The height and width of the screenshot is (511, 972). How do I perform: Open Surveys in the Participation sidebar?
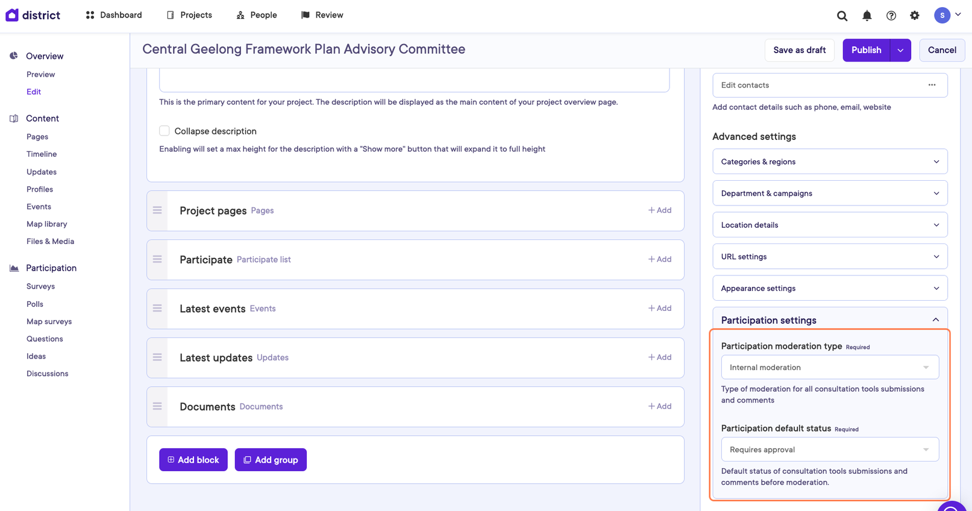click(x=40, y=286)
